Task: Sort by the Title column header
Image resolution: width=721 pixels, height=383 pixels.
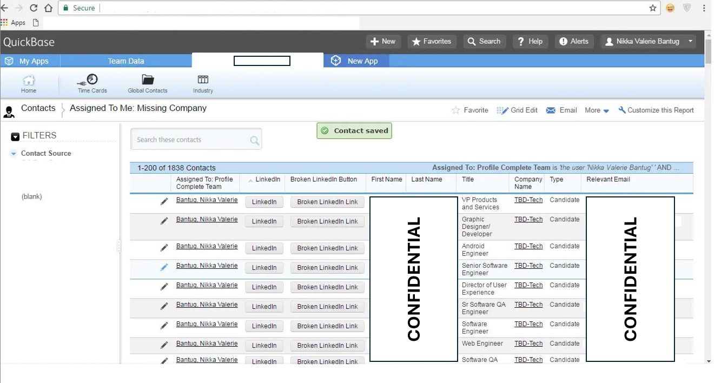Action: click(x=468, y=180)
